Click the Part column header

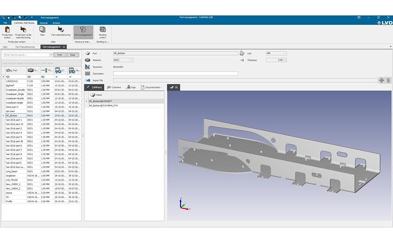(15, 71)
